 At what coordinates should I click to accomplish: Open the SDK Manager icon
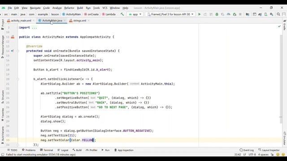tap(272, 14)
